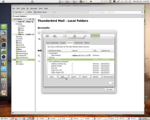The height and width of the screenshot is (120, 150).
Task: Select the Local Folders tab
Action: pos(26,16)
